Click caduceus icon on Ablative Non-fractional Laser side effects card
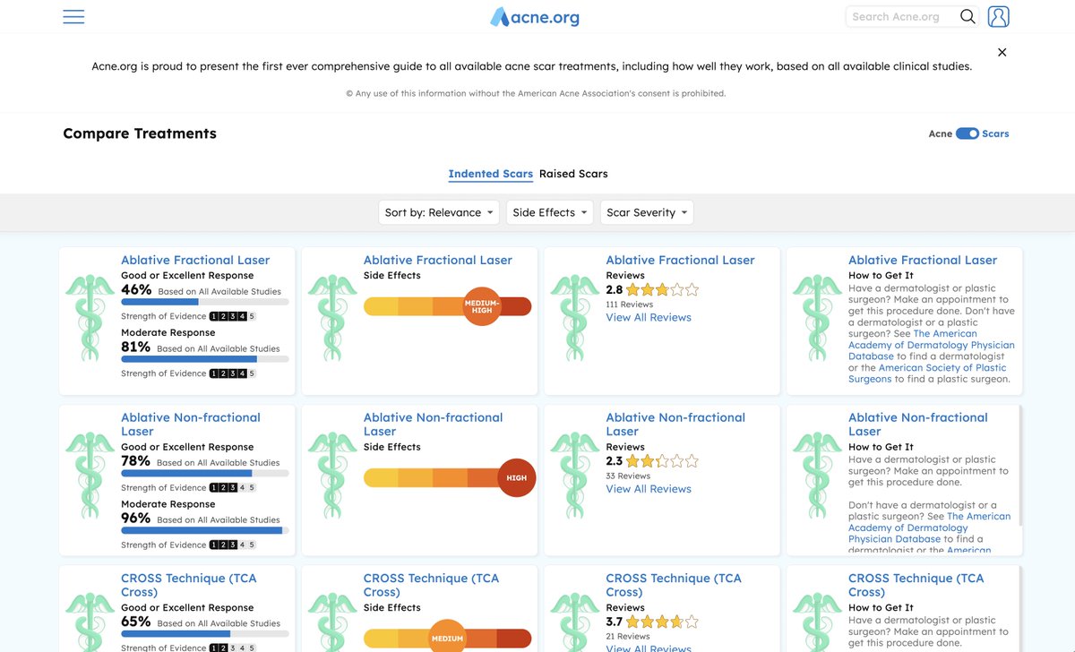The height and width of the screenshot is (652, 1075). tap(332, 475)
